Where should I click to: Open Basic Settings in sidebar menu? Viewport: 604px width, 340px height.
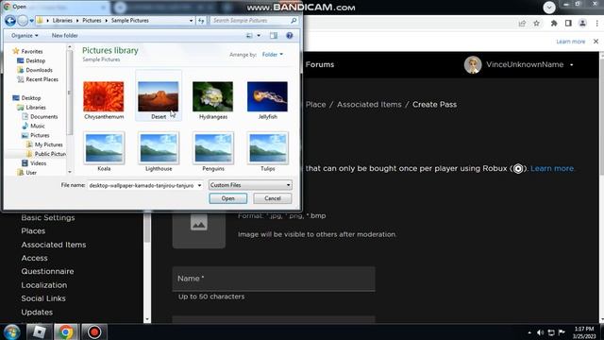(x=48, y=218)
